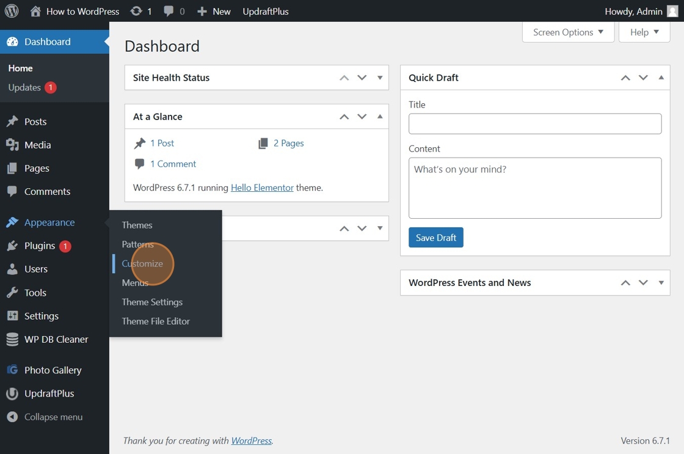Move Quick Draft widget down
The width and height of the screenshot is (684, 454).
point(644,78)
